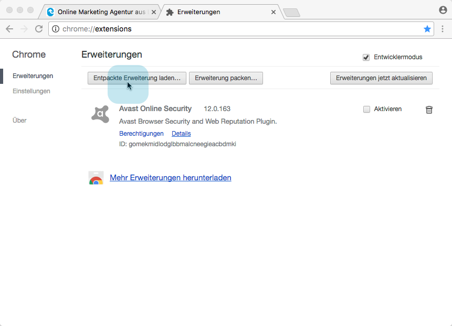Open the Über sidebar entry

[19, 121]
